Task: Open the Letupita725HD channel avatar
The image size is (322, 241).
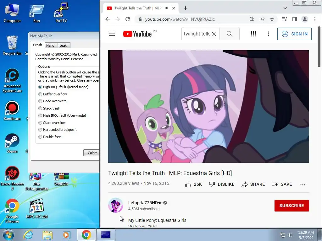Action: (116, 205)
